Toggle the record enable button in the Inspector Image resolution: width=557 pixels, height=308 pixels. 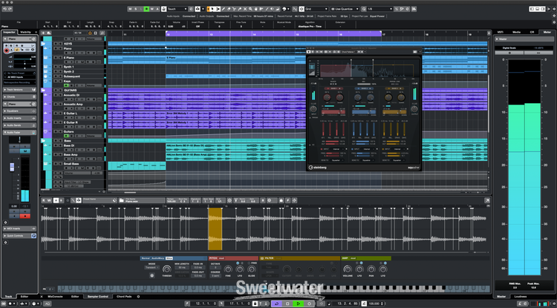coord(7,50)
